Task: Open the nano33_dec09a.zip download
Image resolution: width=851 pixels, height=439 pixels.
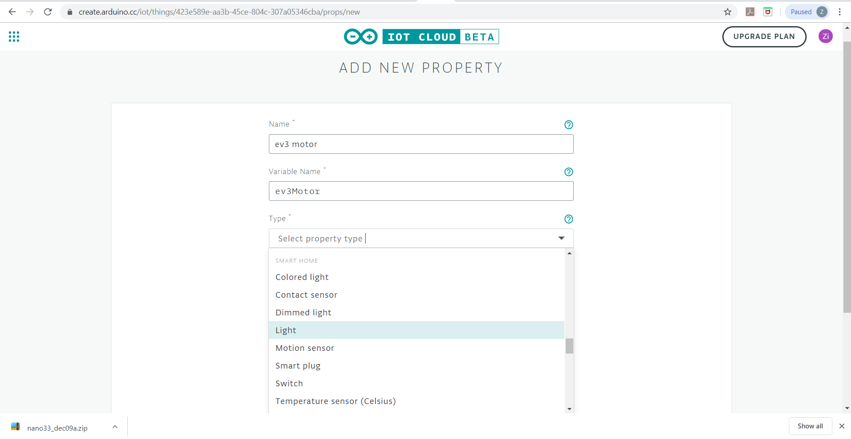Action: tap(57, 428)
